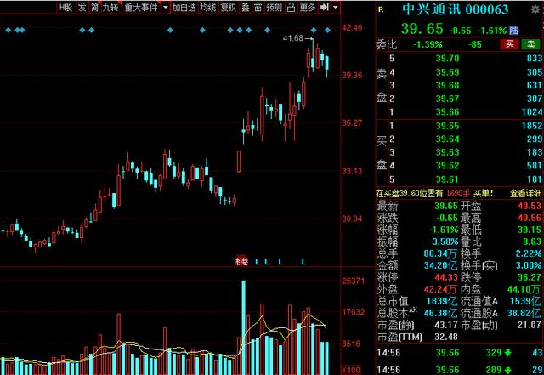Viewport: 544px width, 375px height.
Task: Click the 开盘 value 40.53
Action: [530, 206]
